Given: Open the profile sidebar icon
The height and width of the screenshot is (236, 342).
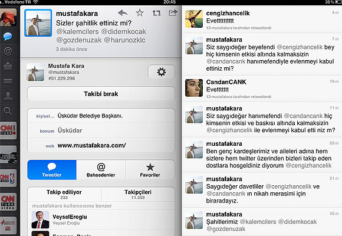Looking at the screenshot, I should click(x=8, y=96).
